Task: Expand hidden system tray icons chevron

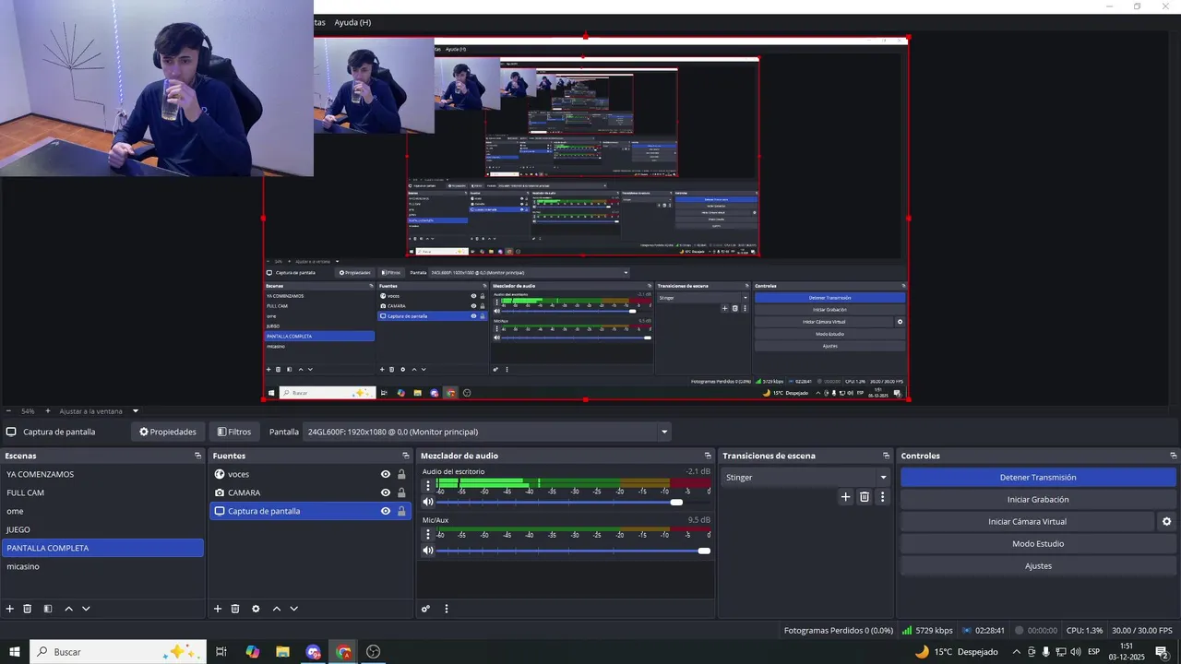Action: coord(1015,652)
